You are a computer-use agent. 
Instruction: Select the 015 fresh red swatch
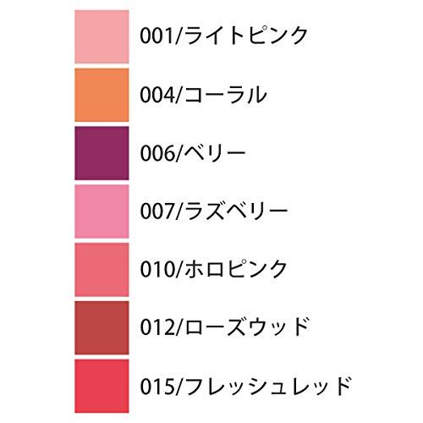coord(102,386)
